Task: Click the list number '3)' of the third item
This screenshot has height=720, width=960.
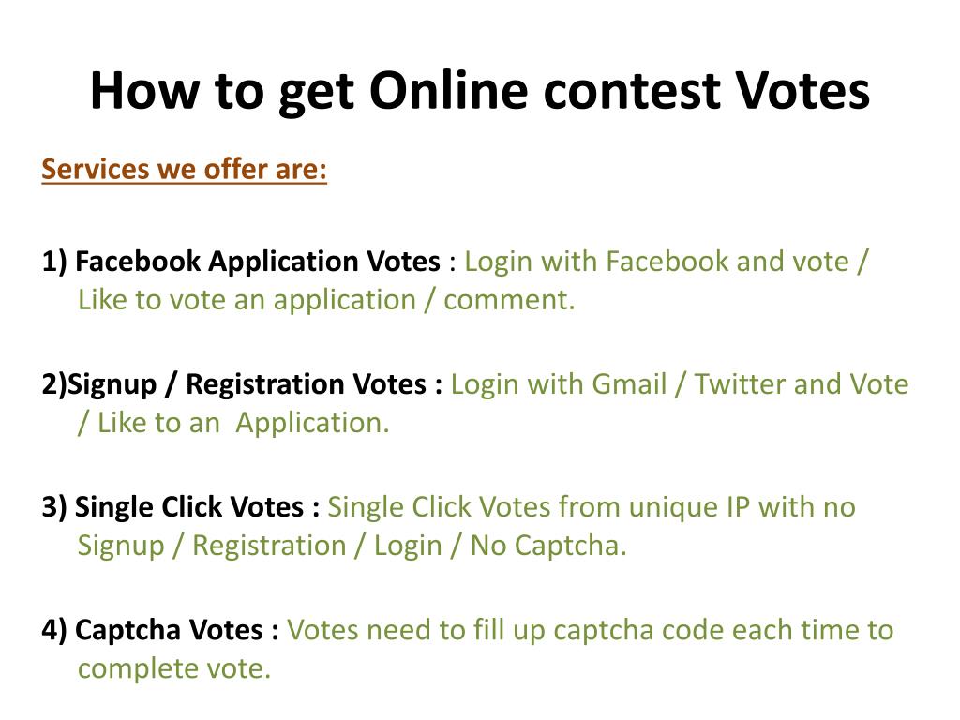Action: coord(53,507)
